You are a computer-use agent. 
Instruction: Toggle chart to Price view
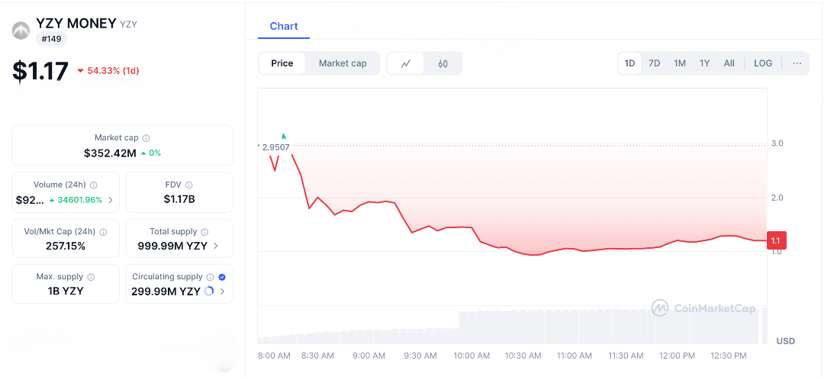282,63
